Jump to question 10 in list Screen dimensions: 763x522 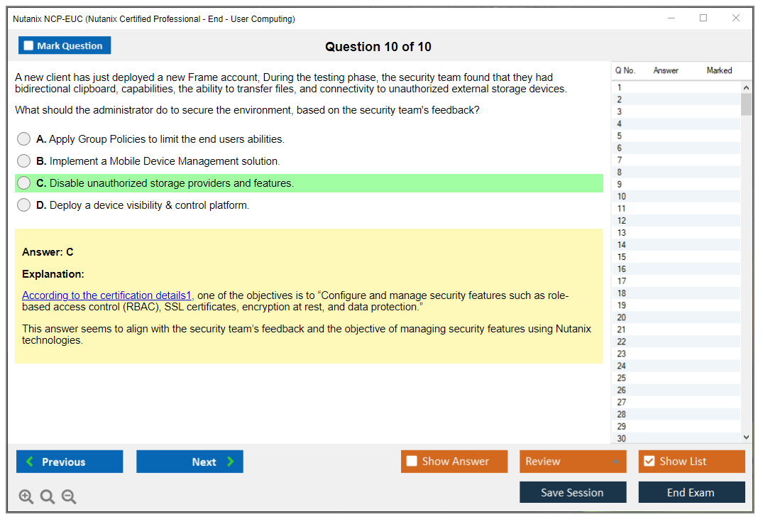click(622, 197)
